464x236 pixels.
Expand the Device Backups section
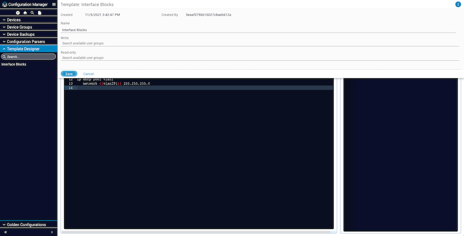(29, 34)
